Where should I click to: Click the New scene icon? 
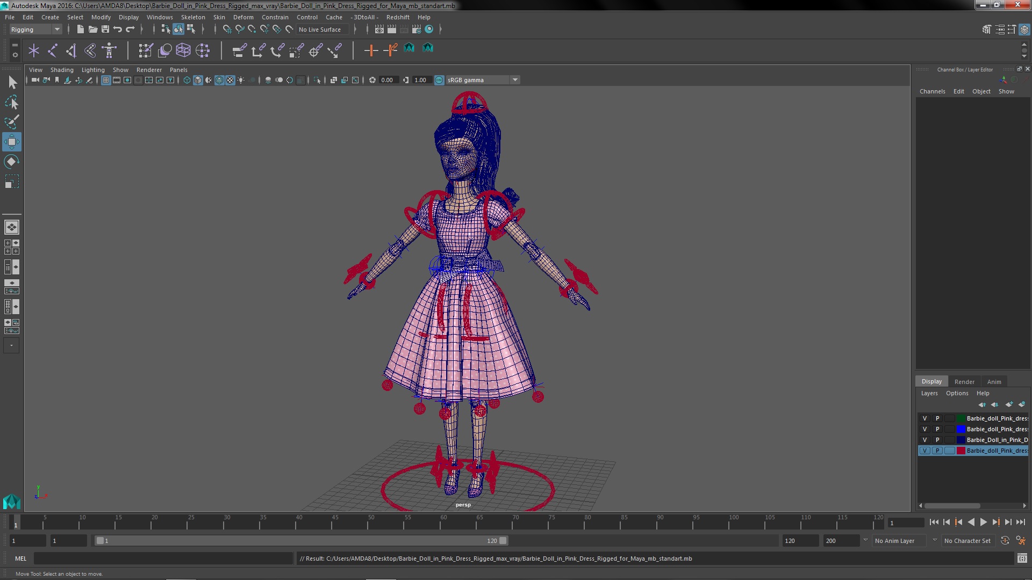80,30
